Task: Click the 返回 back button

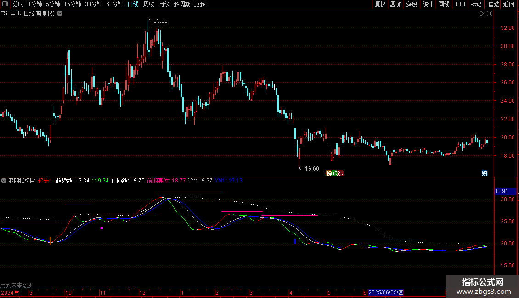Action: (x=509, y=4)
